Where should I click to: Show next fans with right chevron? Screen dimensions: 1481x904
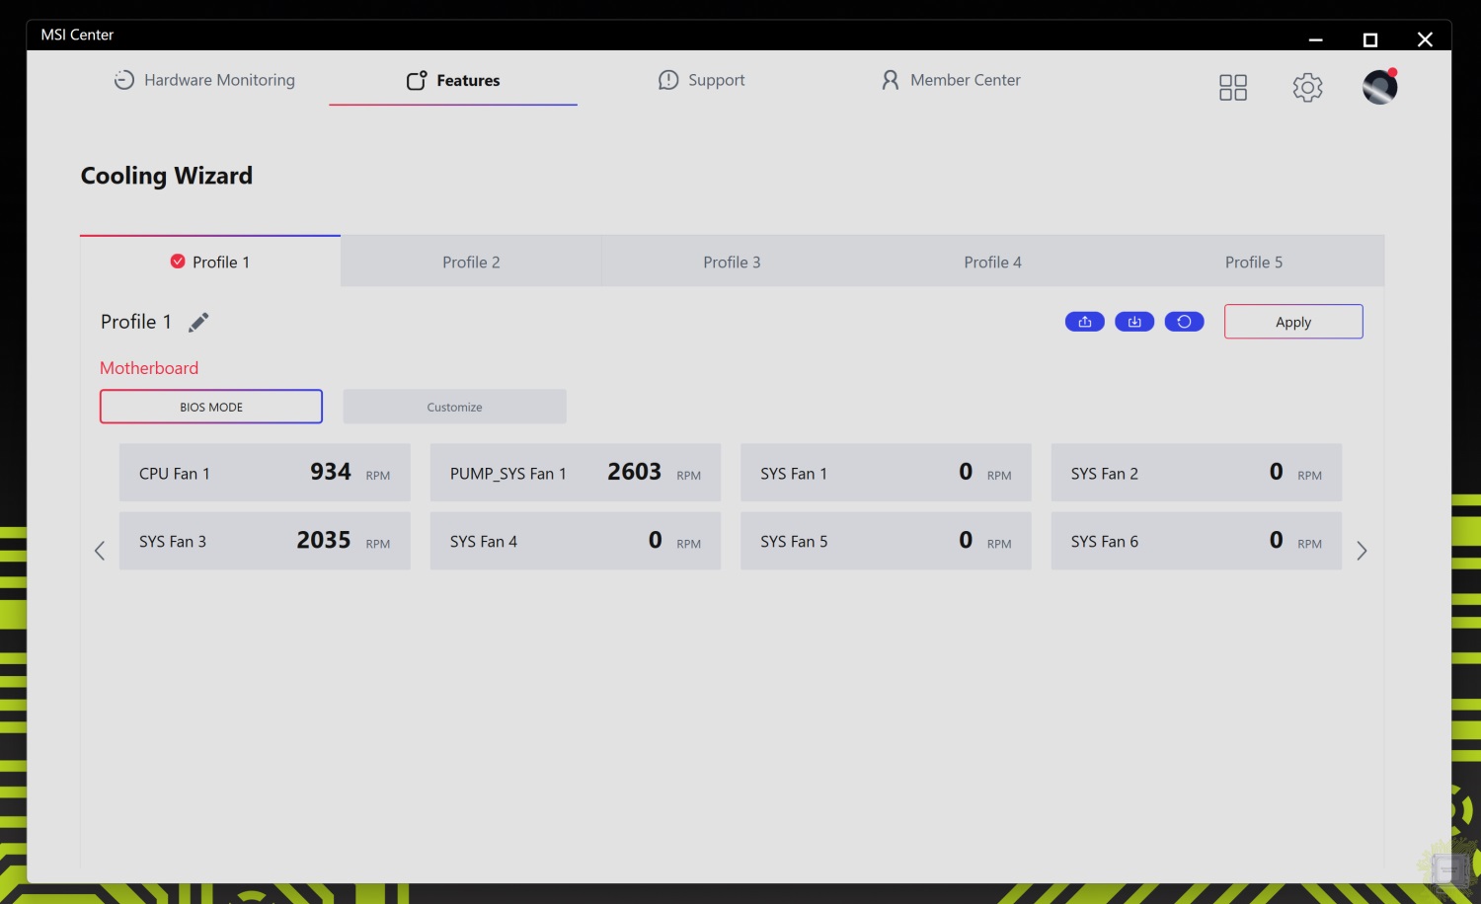click(1362, 551)
